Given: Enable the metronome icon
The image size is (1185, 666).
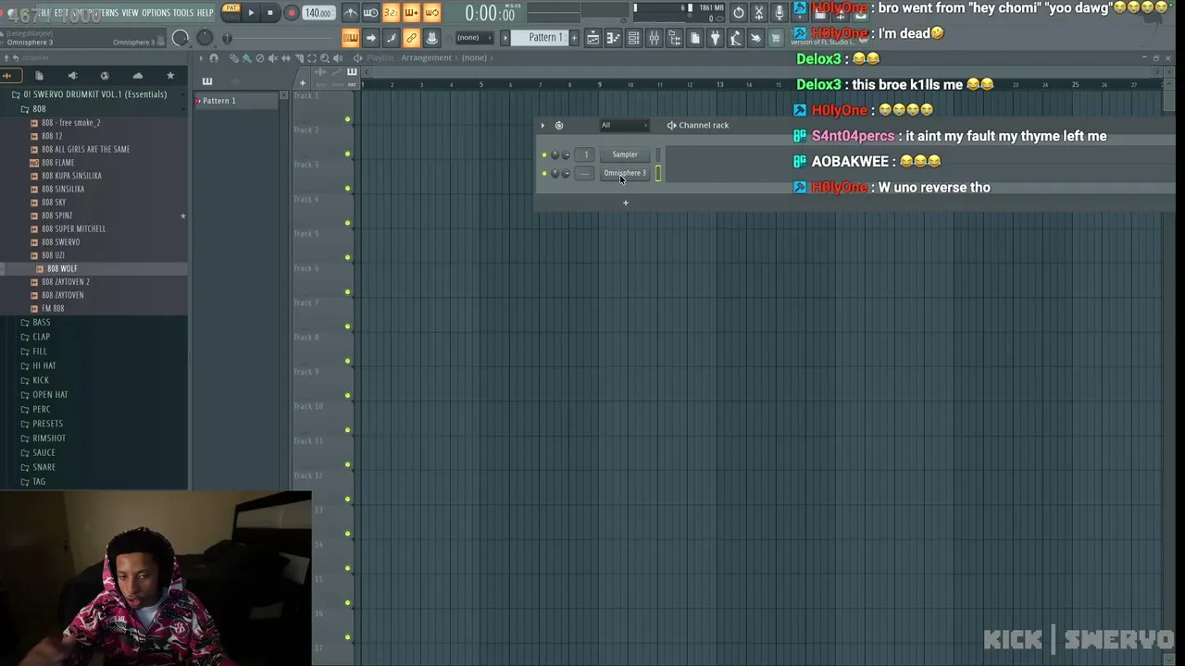Looking at the screenshot, I should tap(350, 13).
